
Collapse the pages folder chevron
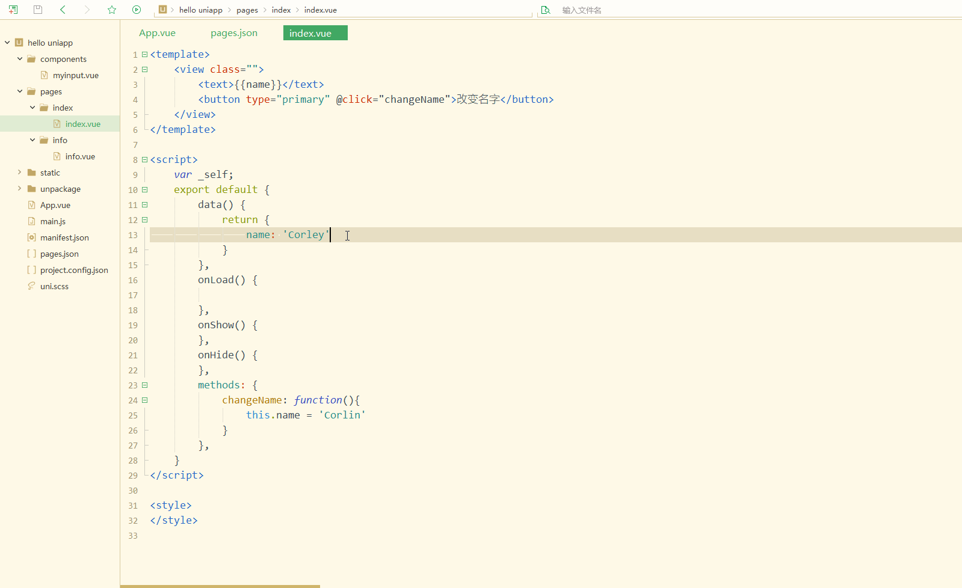(20, 91)
